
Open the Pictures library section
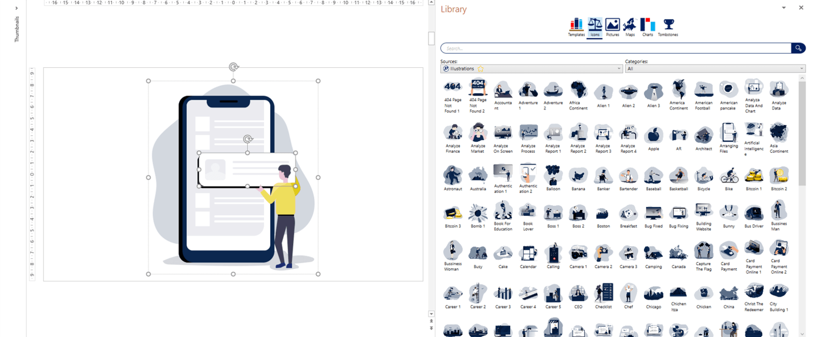[613, 27]
